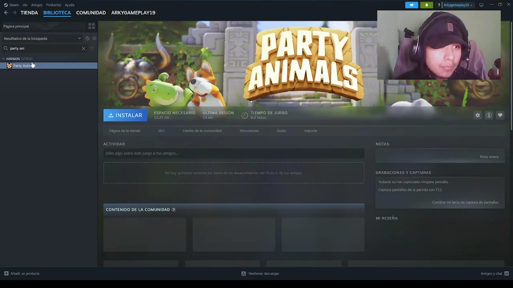Image resolution: width=513 pixels, height=288 pixels.
Task: Click the page vertical scrollbar
Action: pos(511,76)
